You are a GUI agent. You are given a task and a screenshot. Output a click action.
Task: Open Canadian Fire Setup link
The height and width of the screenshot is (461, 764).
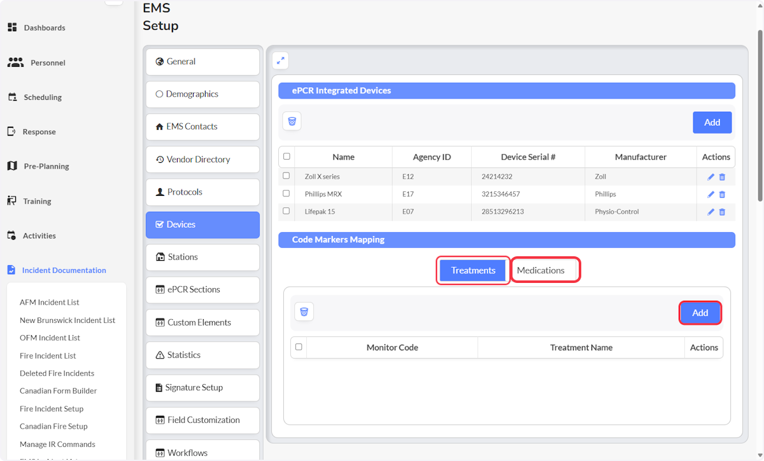pyautogui.click(x=54, y=427)
